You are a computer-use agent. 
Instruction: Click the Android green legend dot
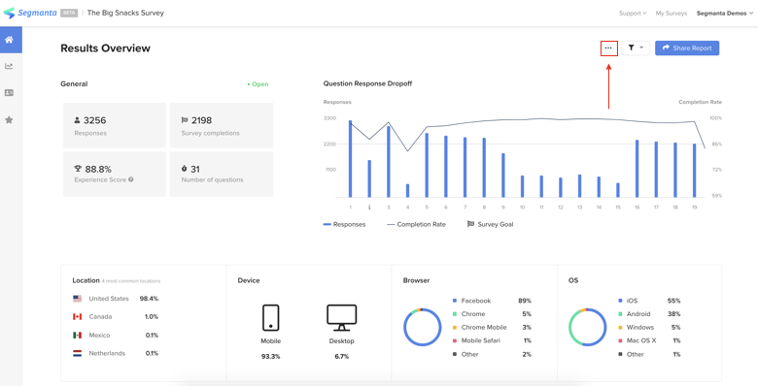coord(620,313)
